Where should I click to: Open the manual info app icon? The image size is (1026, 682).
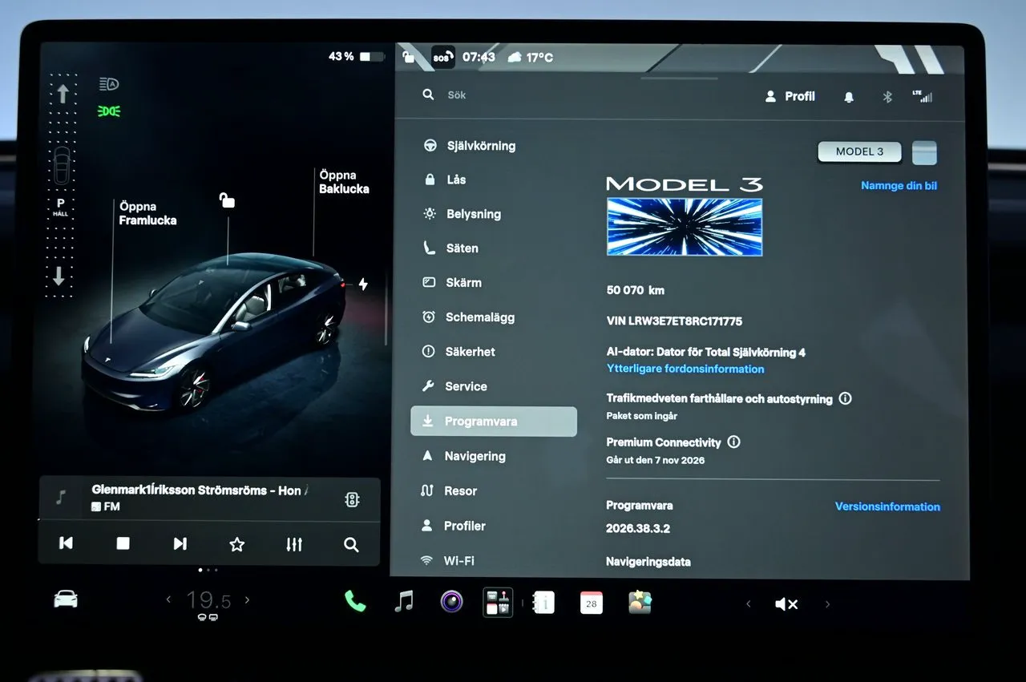[x=544, y=602]
